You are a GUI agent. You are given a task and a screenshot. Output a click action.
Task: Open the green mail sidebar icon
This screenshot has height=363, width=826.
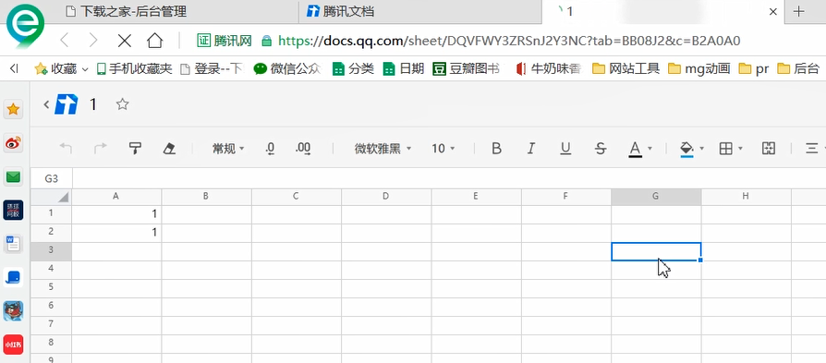click(x=13, y=177)
